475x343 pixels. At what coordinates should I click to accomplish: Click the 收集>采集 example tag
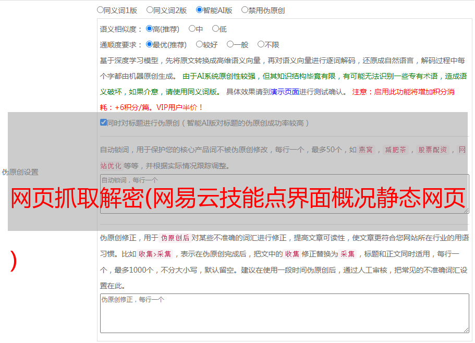155,254
